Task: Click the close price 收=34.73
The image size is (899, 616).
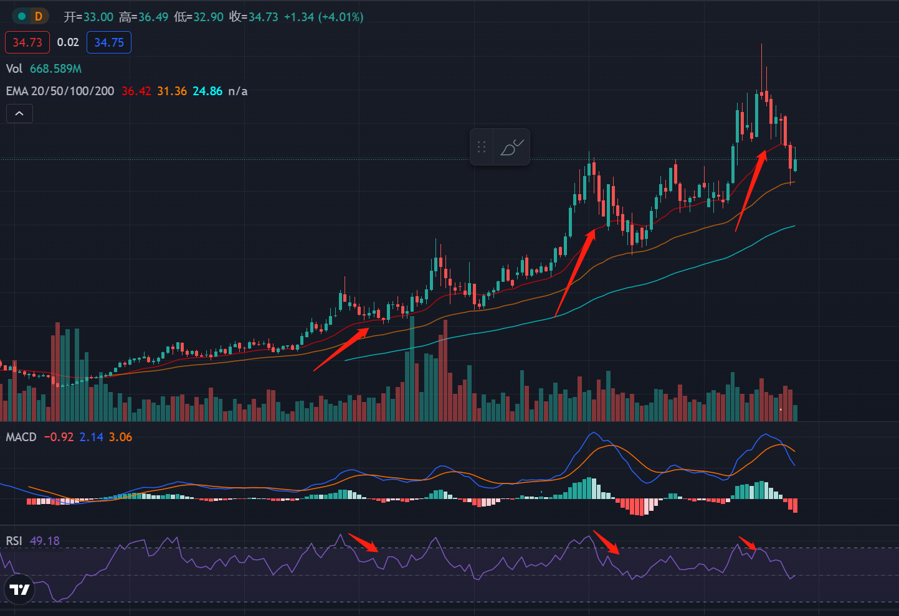Action: point(254,17)
